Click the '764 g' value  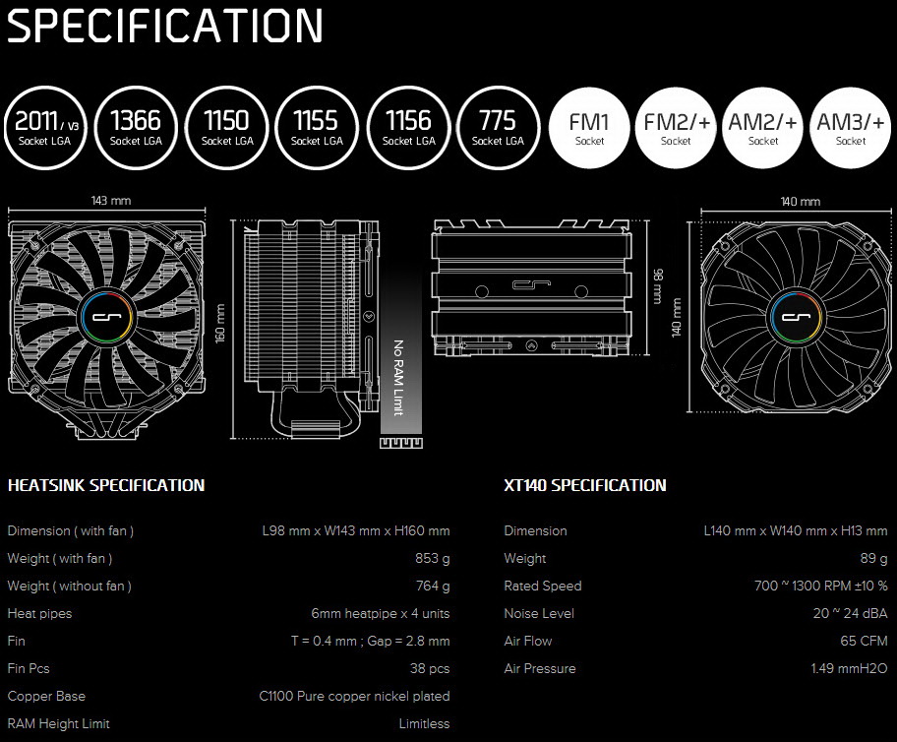tap(433, 586)
